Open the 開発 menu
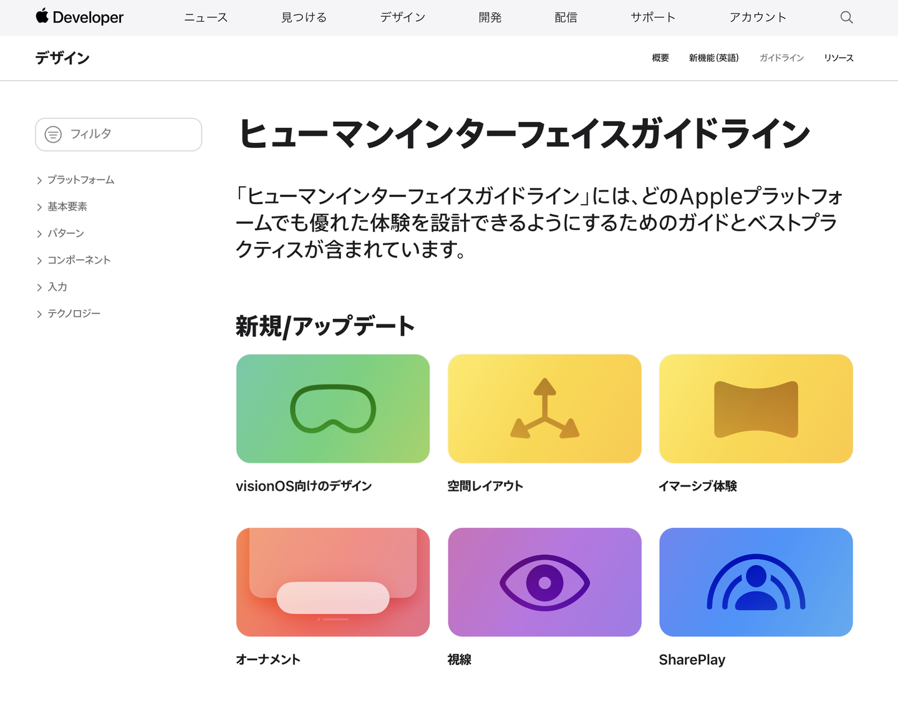The width and height of the screenshot is (898, 703). (x=490, y=17)
